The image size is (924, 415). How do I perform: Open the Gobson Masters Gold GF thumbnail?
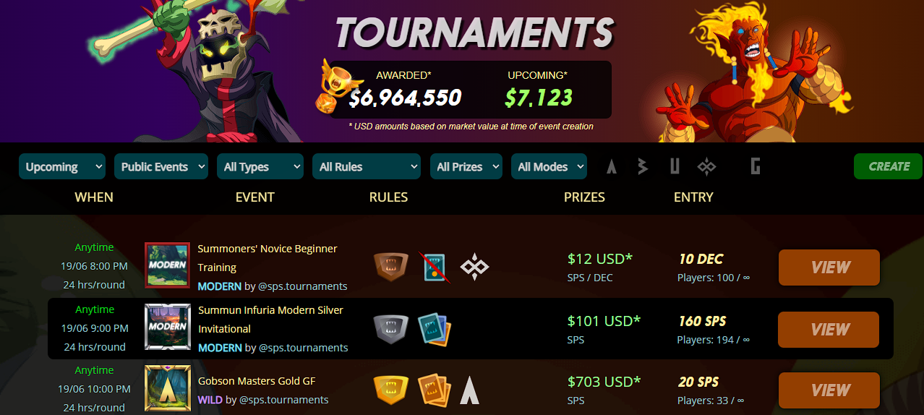(168, 389)
